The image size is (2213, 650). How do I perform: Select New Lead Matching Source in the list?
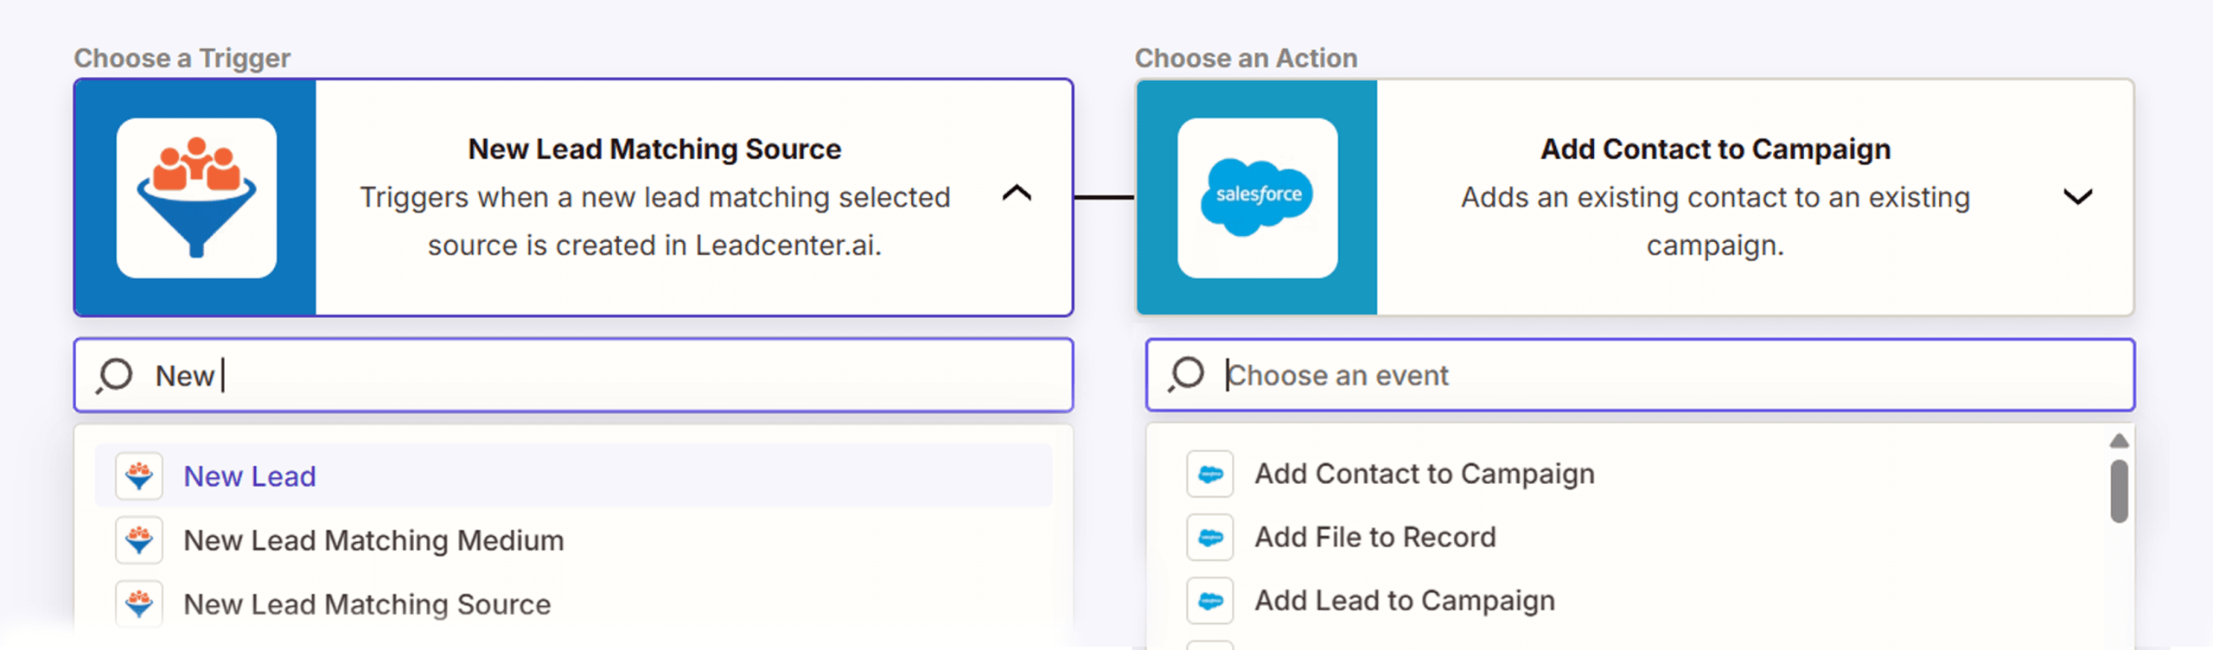tap(573, 604)
